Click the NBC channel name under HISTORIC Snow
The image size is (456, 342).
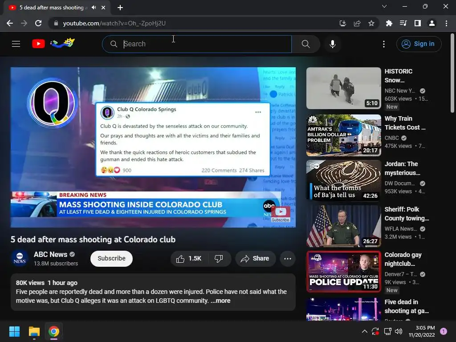point(400,91)
